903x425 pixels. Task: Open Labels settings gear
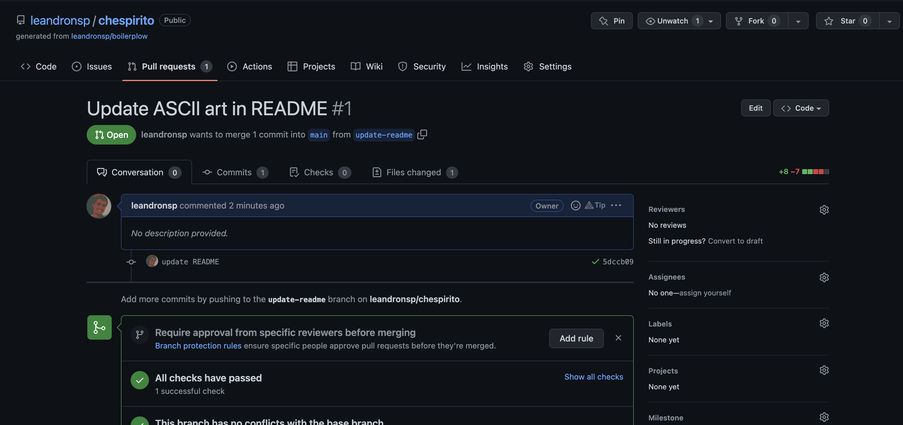coord(824,323)
